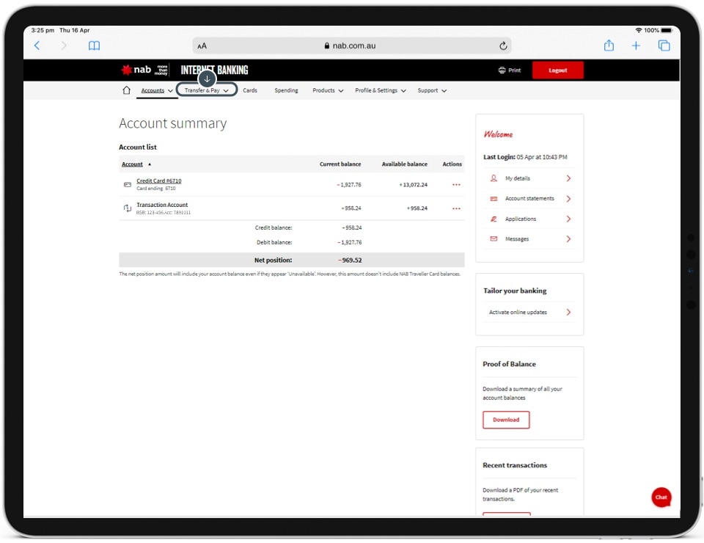Open actions menu for Credit Card #6710

point(456,185)
